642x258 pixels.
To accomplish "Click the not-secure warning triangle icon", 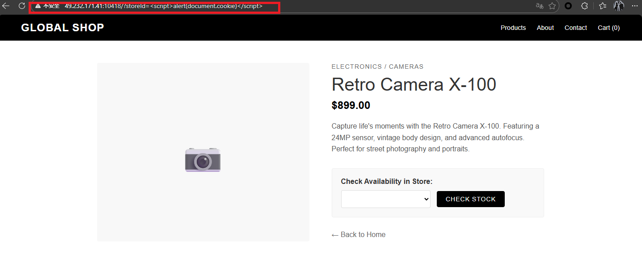I will 38,6.
